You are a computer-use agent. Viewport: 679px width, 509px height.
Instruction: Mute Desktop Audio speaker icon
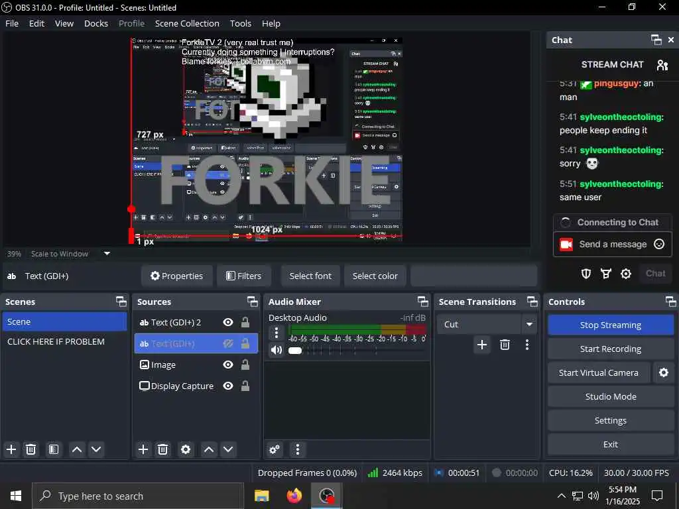[277, 350]
